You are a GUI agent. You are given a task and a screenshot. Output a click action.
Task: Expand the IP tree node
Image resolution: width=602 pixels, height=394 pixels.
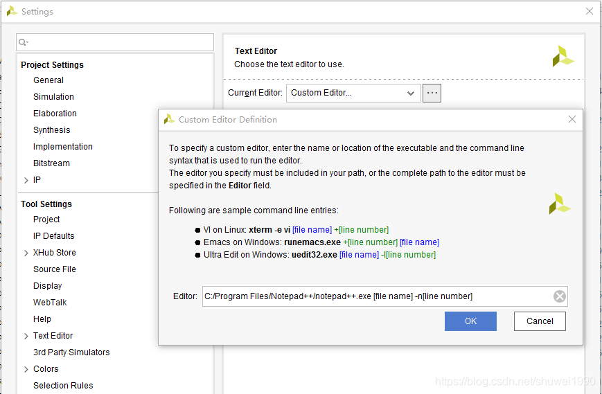point(26,180)
